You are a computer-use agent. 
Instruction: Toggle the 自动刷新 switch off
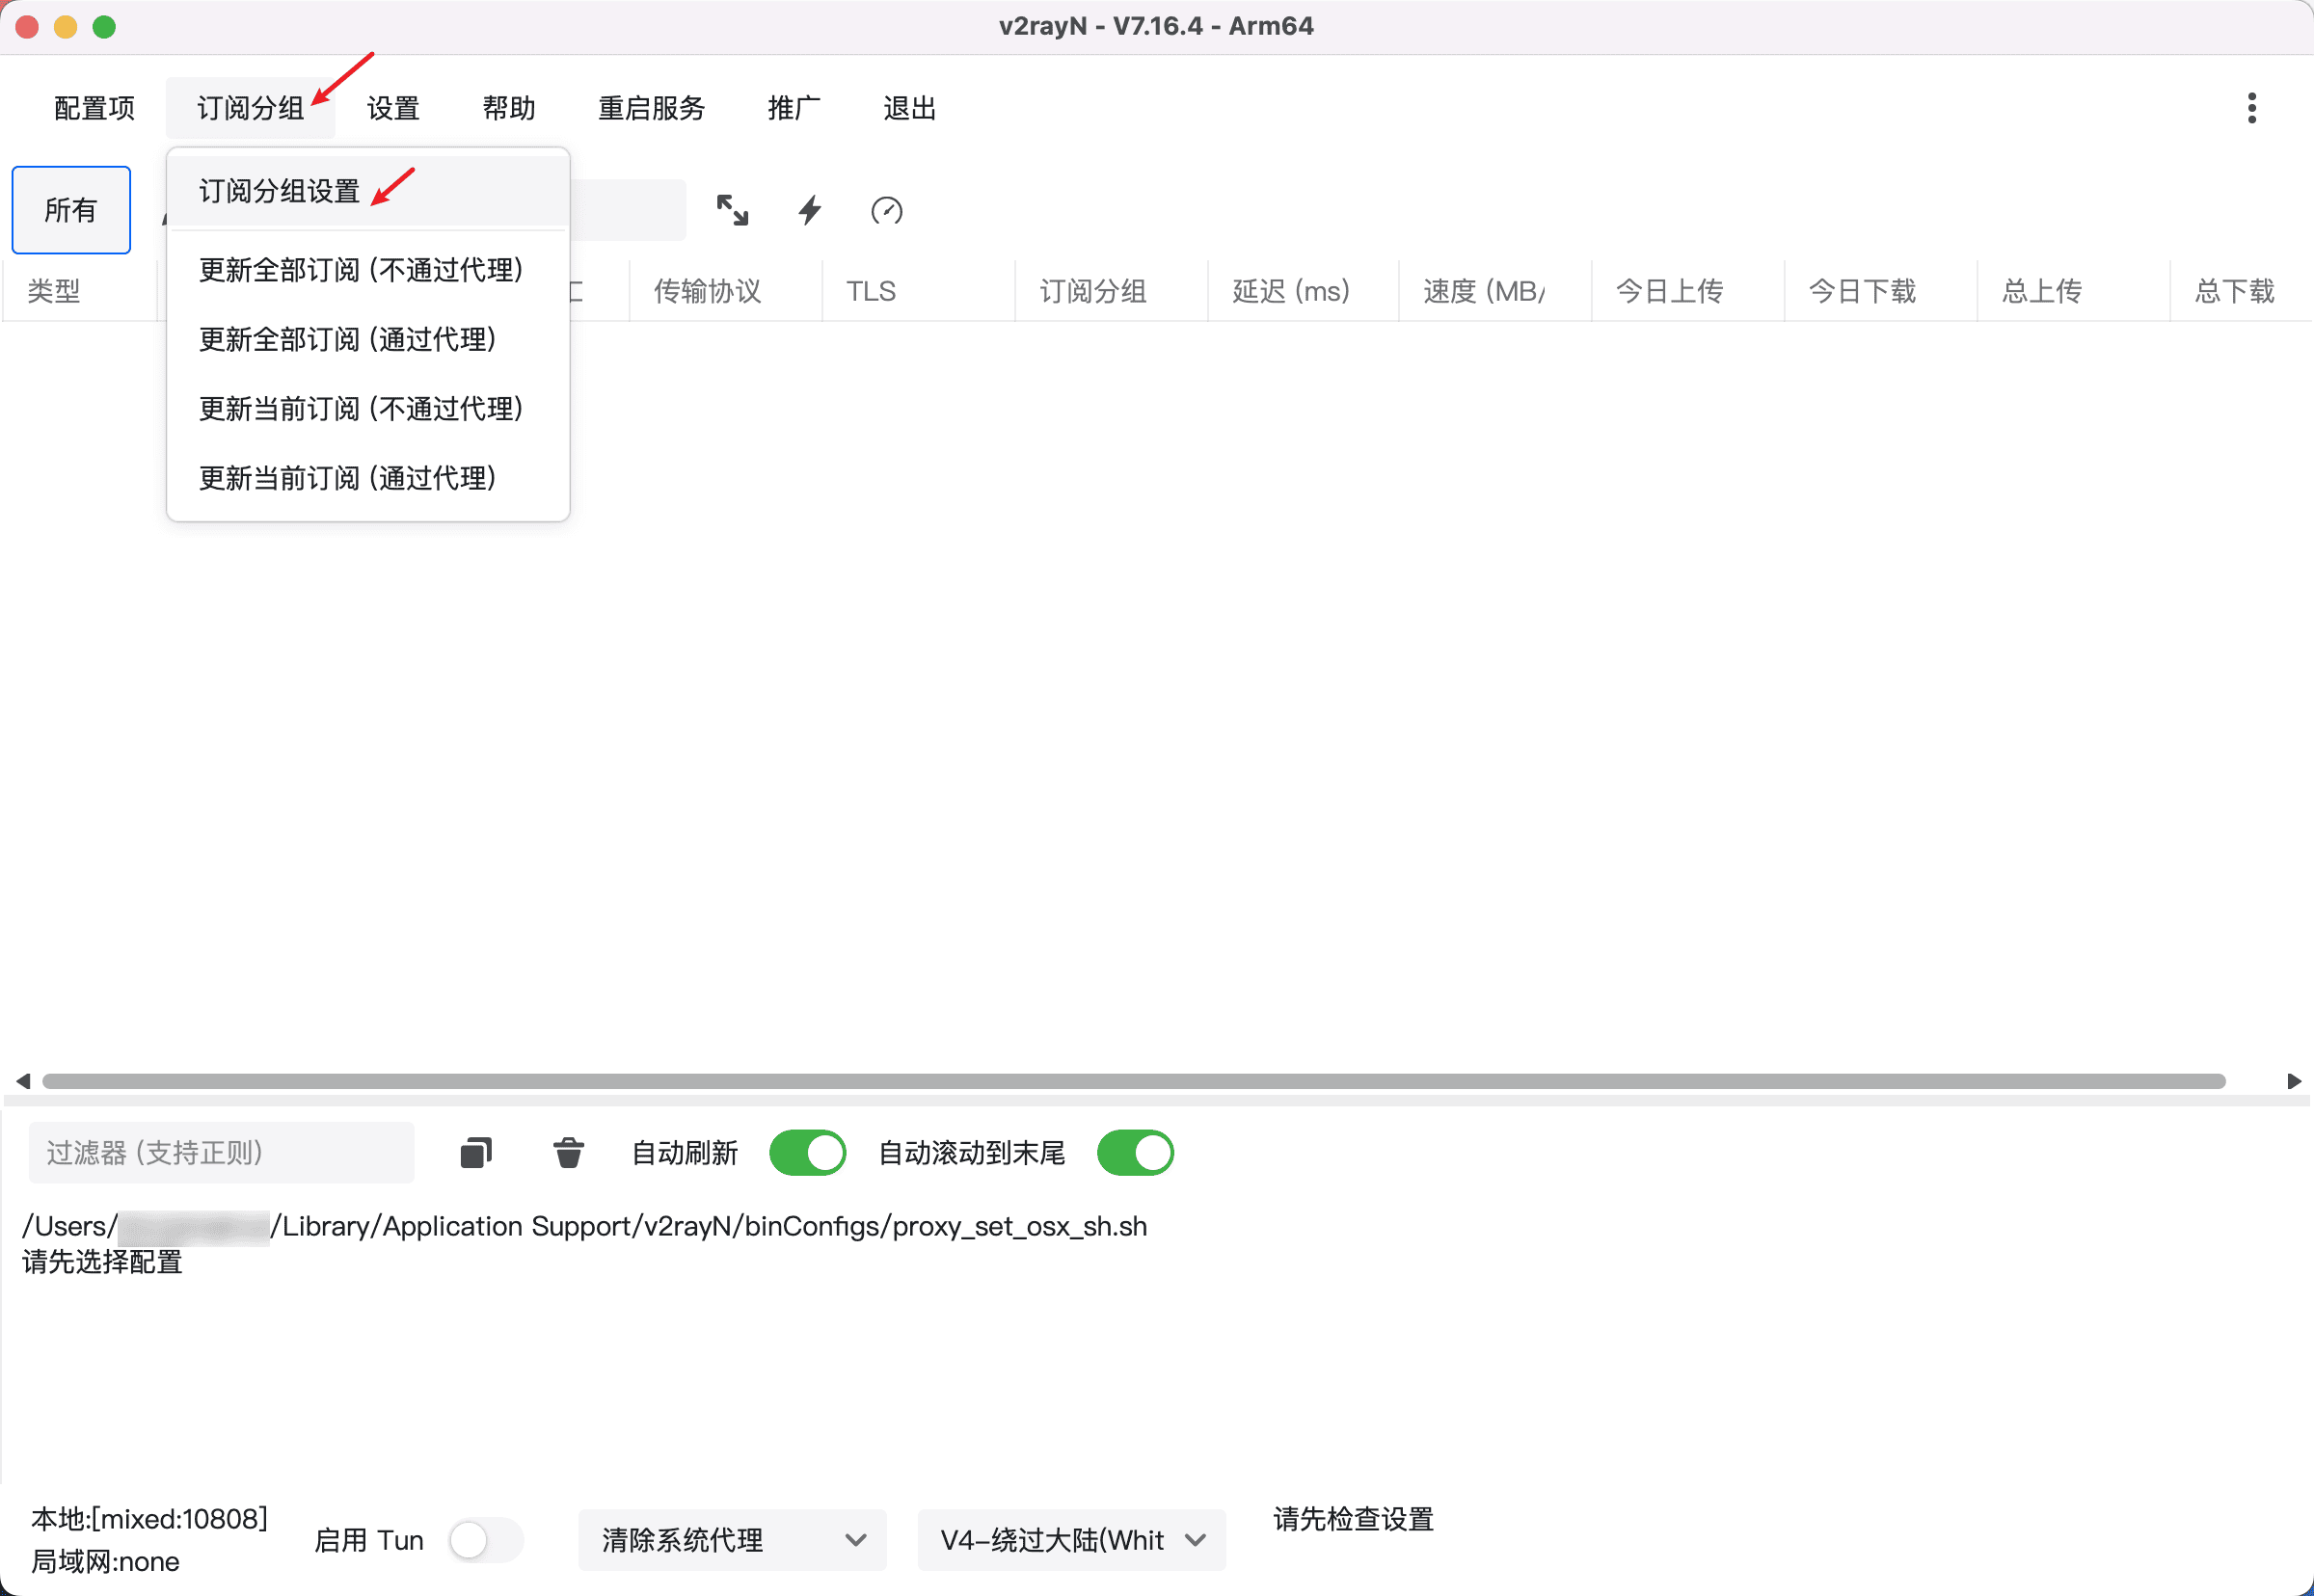coord(807,1153)
